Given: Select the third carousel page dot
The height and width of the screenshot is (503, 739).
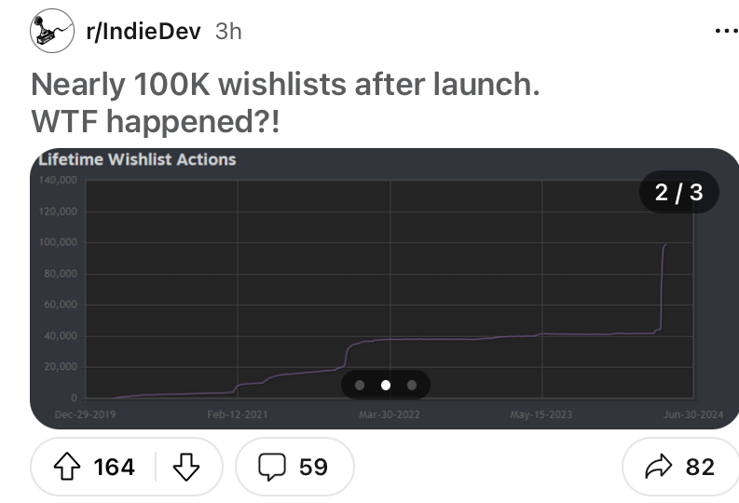Looking at the screenshot, I should coord(411,384).
